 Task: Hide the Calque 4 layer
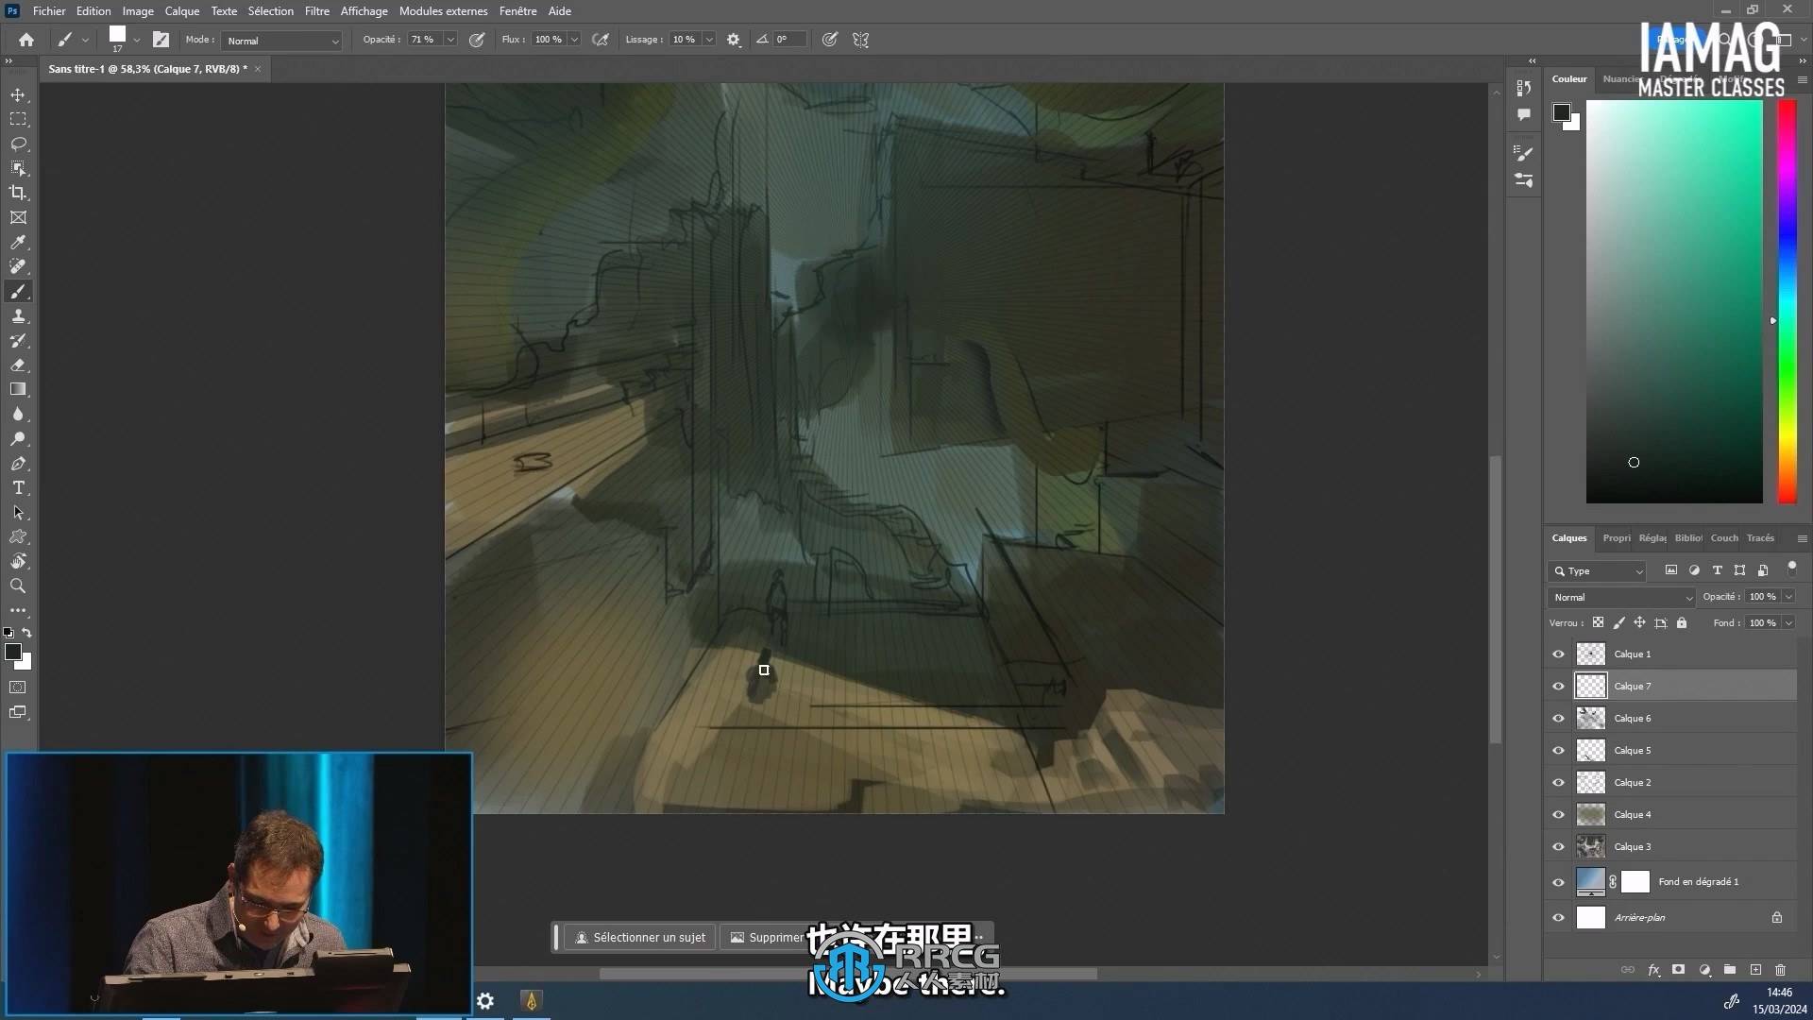pyautogui.click(x=1558, y=815)
